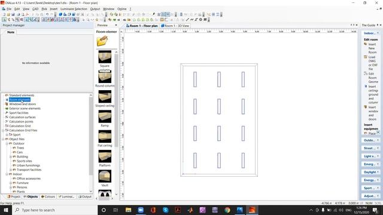Select the Cars object folder
This screenshot has height=215, width=383.
[20, 152]
